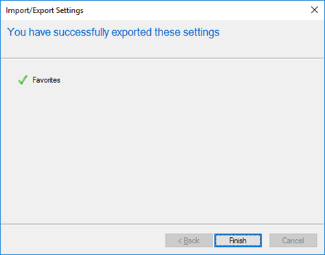The height and width of the screenshot is (255, 325).
Task: Click the words "these" in the heading
Action: pyautogui.click(x=167, y=32)
